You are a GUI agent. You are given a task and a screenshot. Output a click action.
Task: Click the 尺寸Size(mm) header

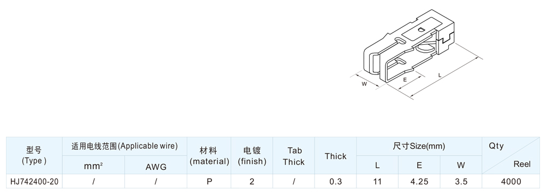[419, 146]
